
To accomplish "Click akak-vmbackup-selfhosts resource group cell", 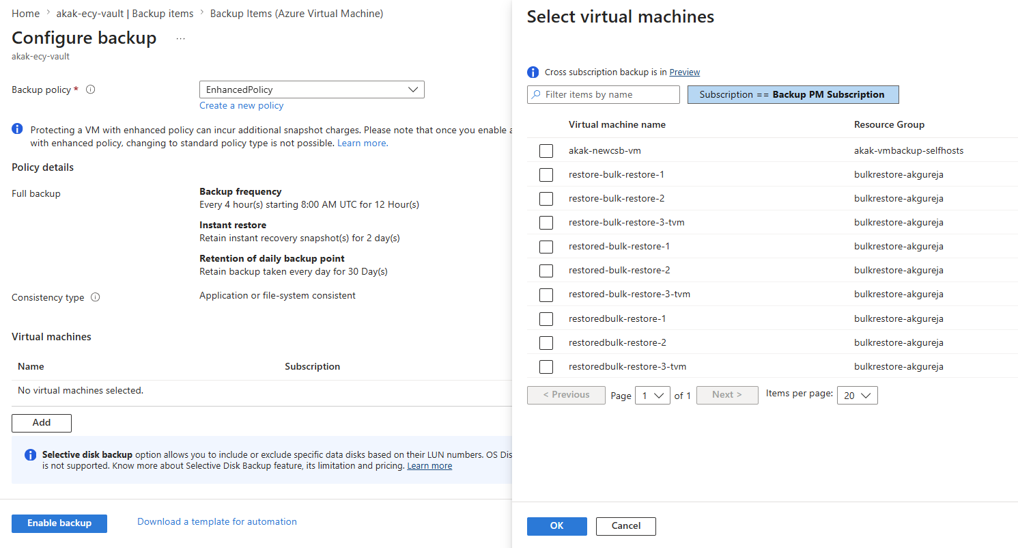I will pos(909,150).
